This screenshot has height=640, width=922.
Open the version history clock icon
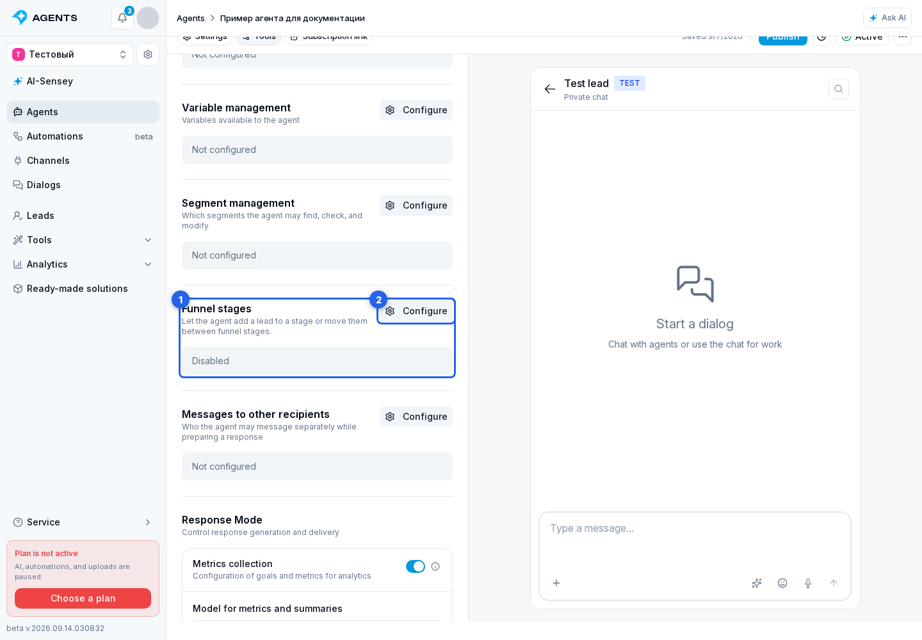[821, 38]
